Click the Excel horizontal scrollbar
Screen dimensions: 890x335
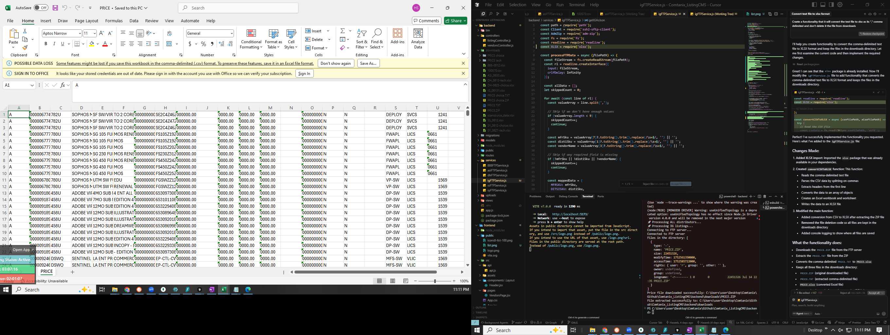tap(365, 272)
